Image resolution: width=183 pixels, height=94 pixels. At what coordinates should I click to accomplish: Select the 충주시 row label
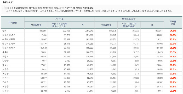[x=5, y=52]
